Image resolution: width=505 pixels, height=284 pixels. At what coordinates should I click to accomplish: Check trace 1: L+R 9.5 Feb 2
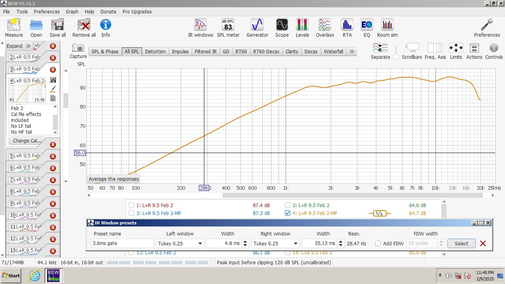131,205
